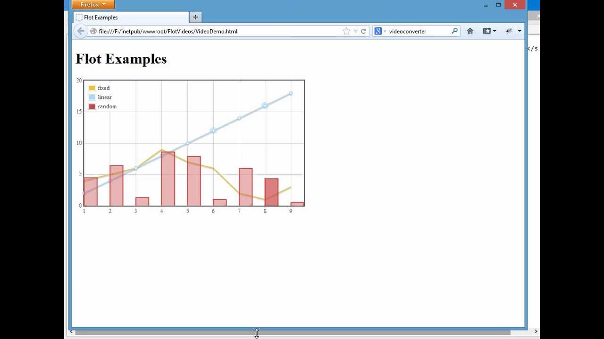This screenshot has width=604, height=339.
Task: Click the fixed legend yellow swatch
Action: click(x=92, y=88)
